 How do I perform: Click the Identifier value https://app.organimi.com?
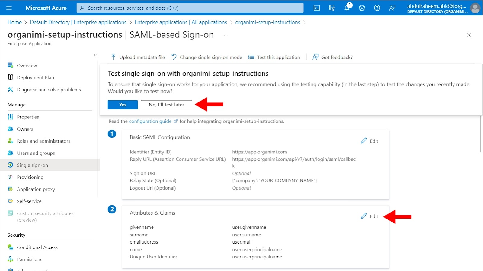pyautogui.click(x=260, y=152)
